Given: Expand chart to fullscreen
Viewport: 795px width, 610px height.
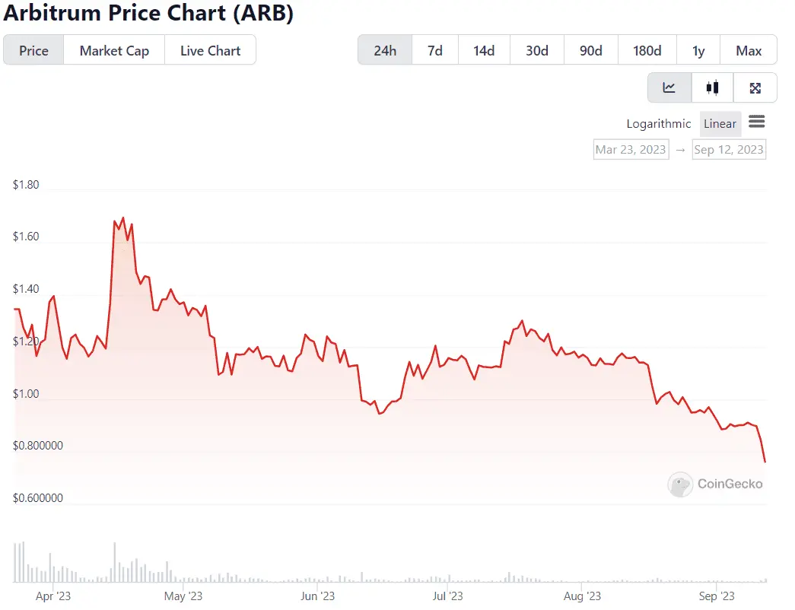Looking at the screenshot, I should (755, 87).
